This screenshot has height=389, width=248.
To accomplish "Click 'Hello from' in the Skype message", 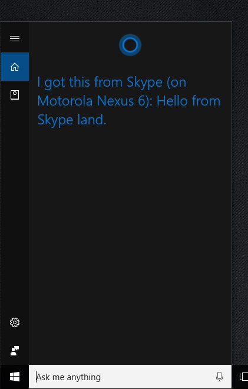I will click(x=189, y=101).
